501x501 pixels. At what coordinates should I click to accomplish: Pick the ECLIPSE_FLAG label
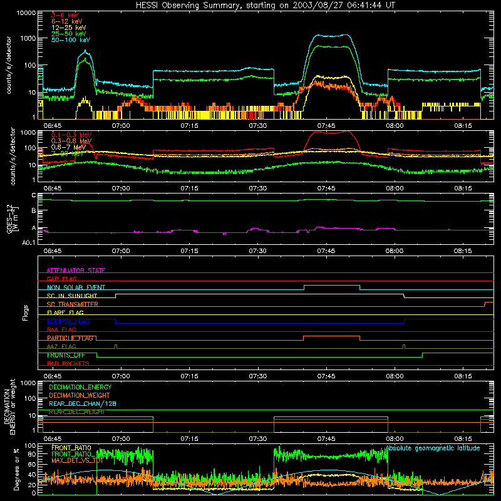coord(68,321)
